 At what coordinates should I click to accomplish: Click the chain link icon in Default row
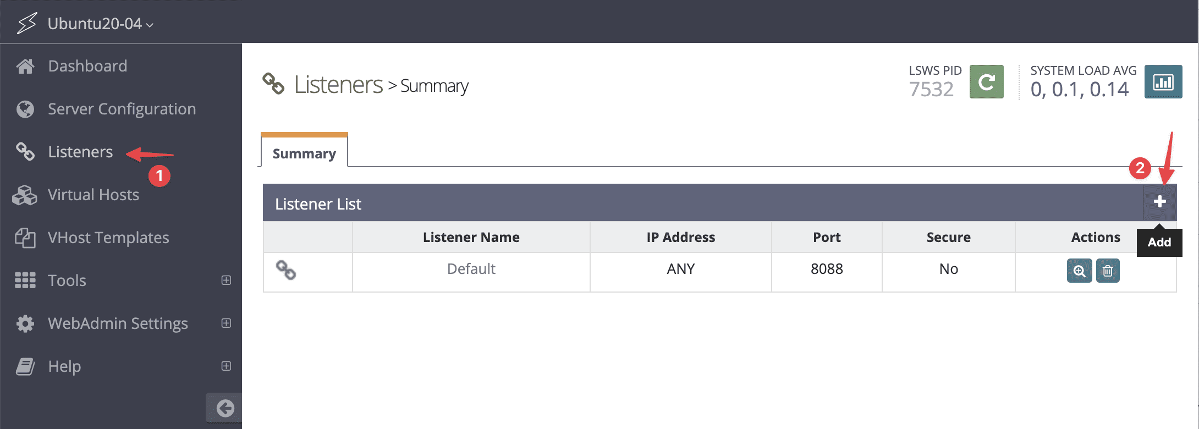[286, 270]
